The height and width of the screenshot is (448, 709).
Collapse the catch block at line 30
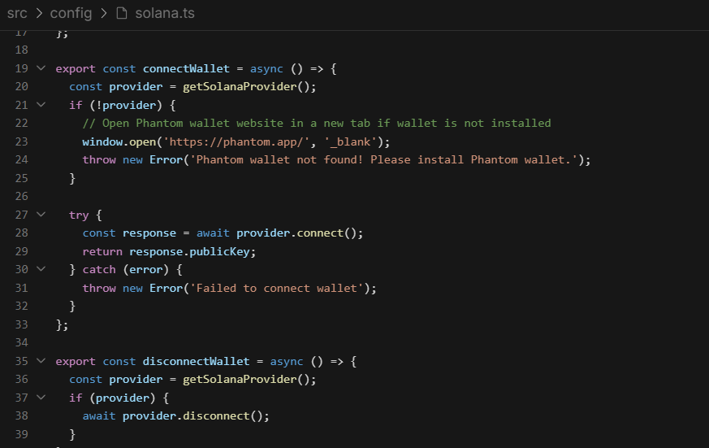tap(41, 269)
